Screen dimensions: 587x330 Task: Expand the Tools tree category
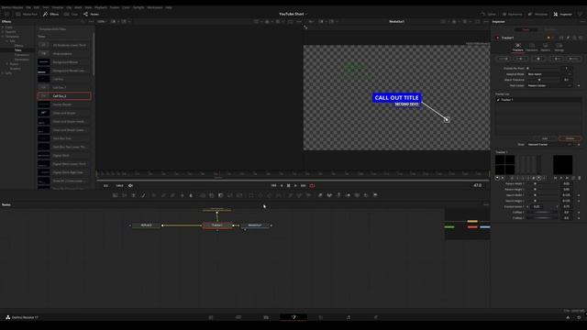3,27
